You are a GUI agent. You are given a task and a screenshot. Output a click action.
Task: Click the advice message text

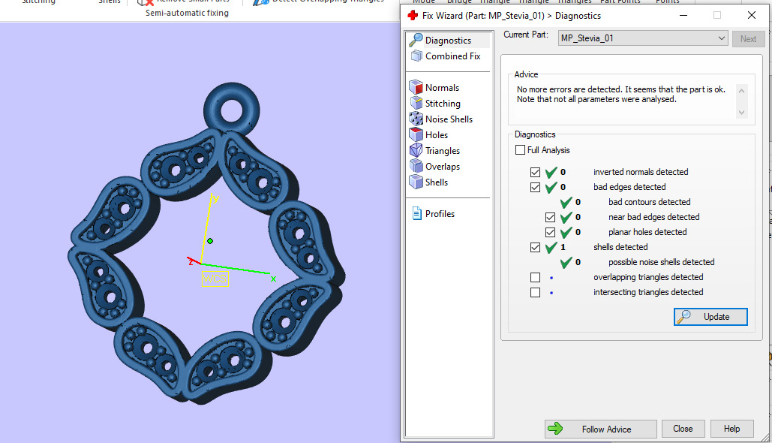click(621, 94)
